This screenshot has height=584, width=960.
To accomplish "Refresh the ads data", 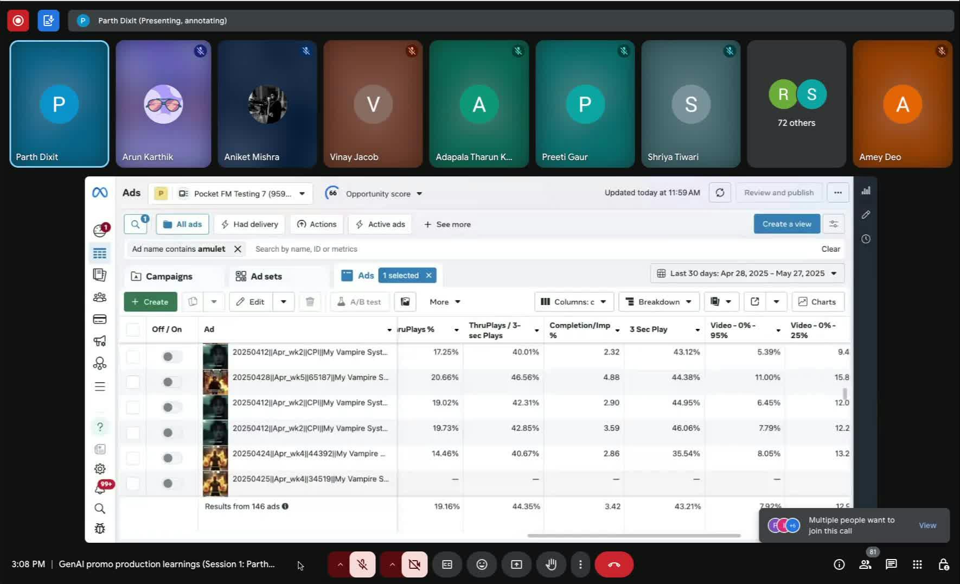I will [720, 193].
